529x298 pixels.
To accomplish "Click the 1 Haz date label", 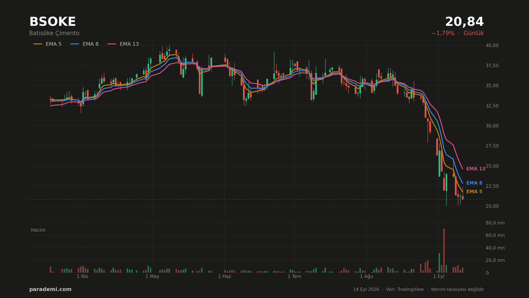I will [x=224, y=276].
